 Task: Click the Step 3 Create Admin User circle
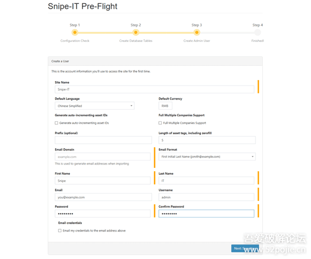196,32
